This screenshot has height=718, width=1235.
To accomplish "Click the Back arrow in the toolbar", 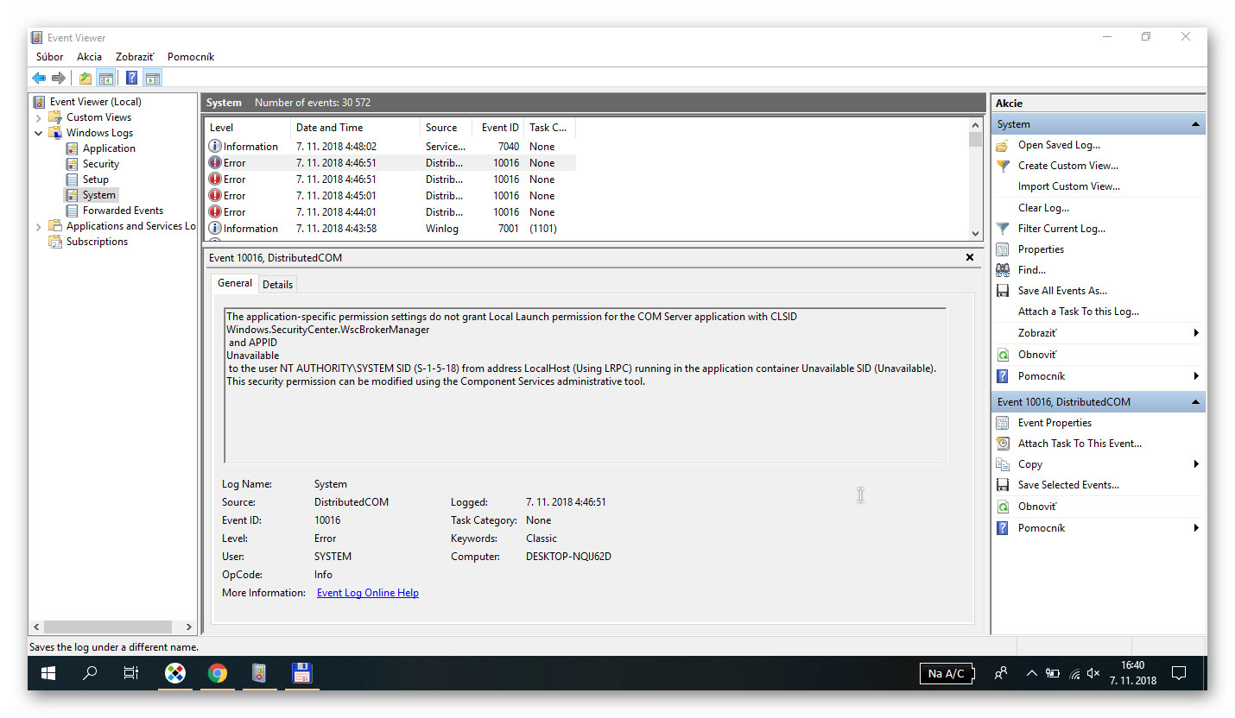I will click(39, 79).
